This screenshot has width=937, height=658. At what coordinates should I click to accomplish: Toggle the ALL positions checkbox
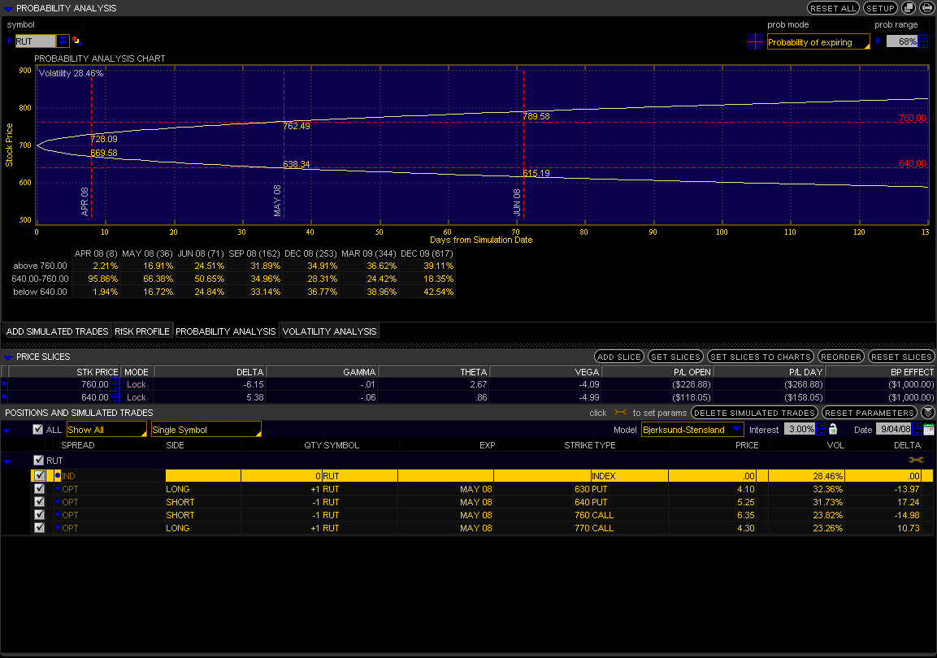pos(37,430)
